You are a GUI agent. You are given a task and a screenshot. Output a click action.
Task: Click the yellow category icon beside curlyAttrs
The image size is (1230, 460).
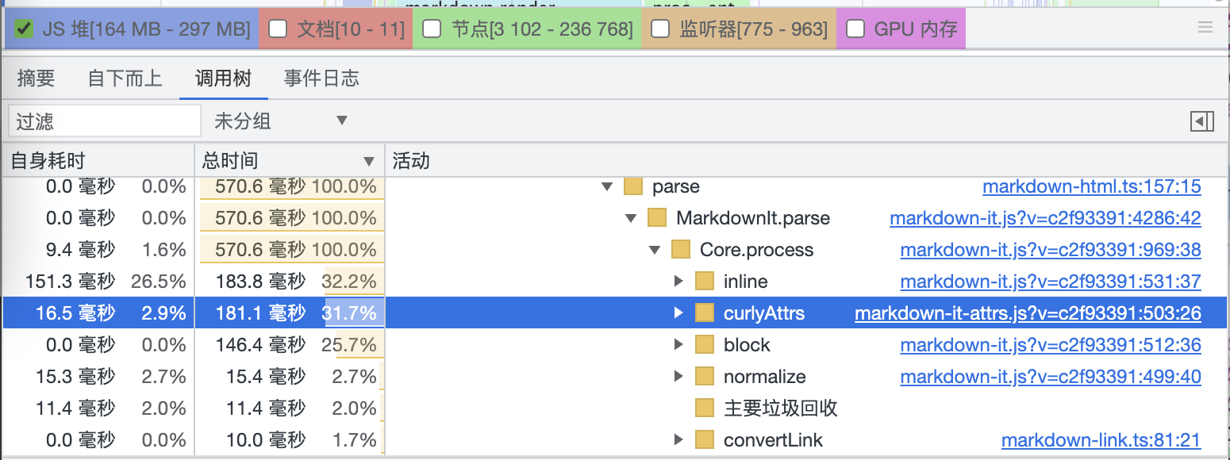[x=705, y=313]
